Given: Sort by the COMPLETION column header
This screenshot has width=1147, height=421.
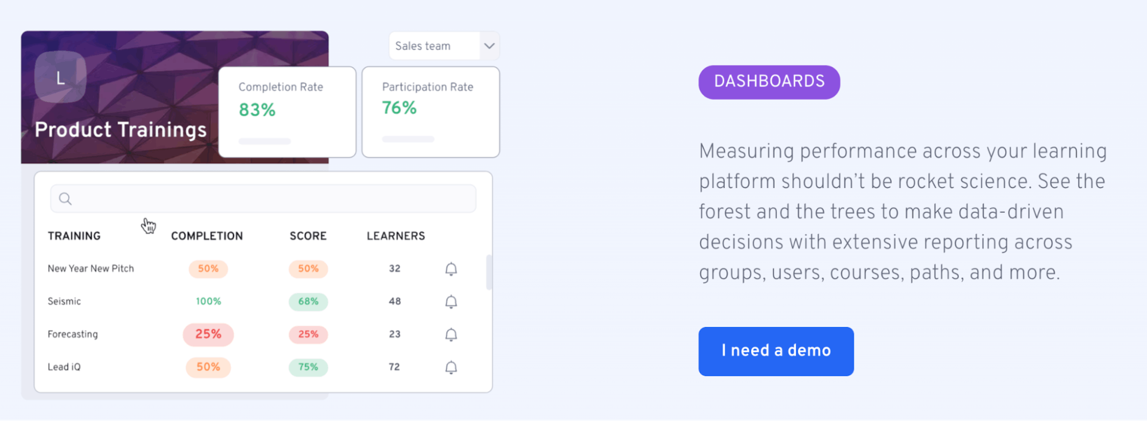Looking at the screenshot, I should pos(207,236).
